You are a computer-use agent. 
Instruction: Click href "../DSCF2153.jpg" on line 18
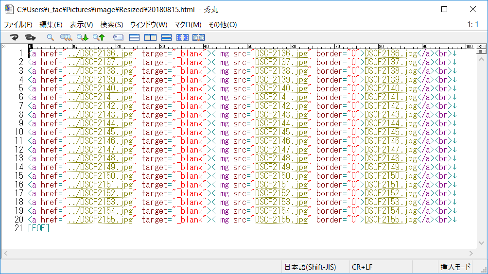pos(100,202)
